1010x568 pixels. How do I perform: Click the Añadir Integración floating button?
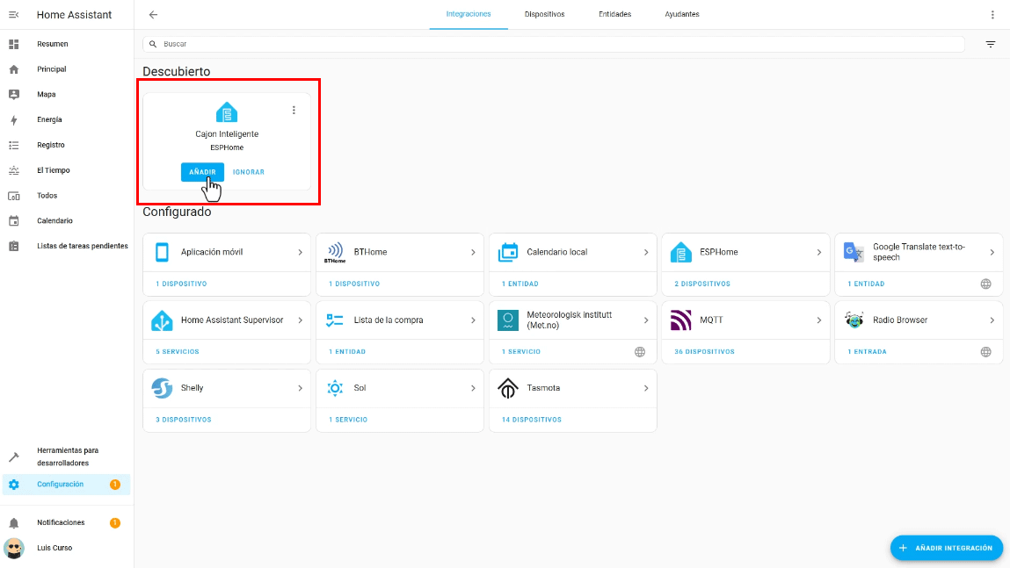tap(946, 548)
